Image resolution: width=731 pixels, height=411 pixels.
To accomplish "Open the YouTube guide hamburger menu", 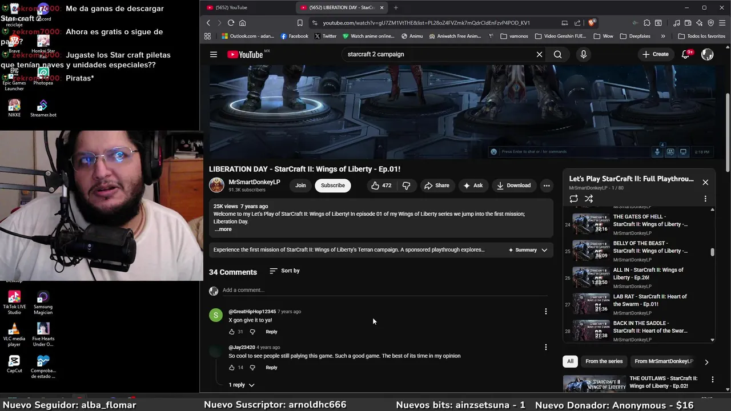I will [x=213, y=54].
